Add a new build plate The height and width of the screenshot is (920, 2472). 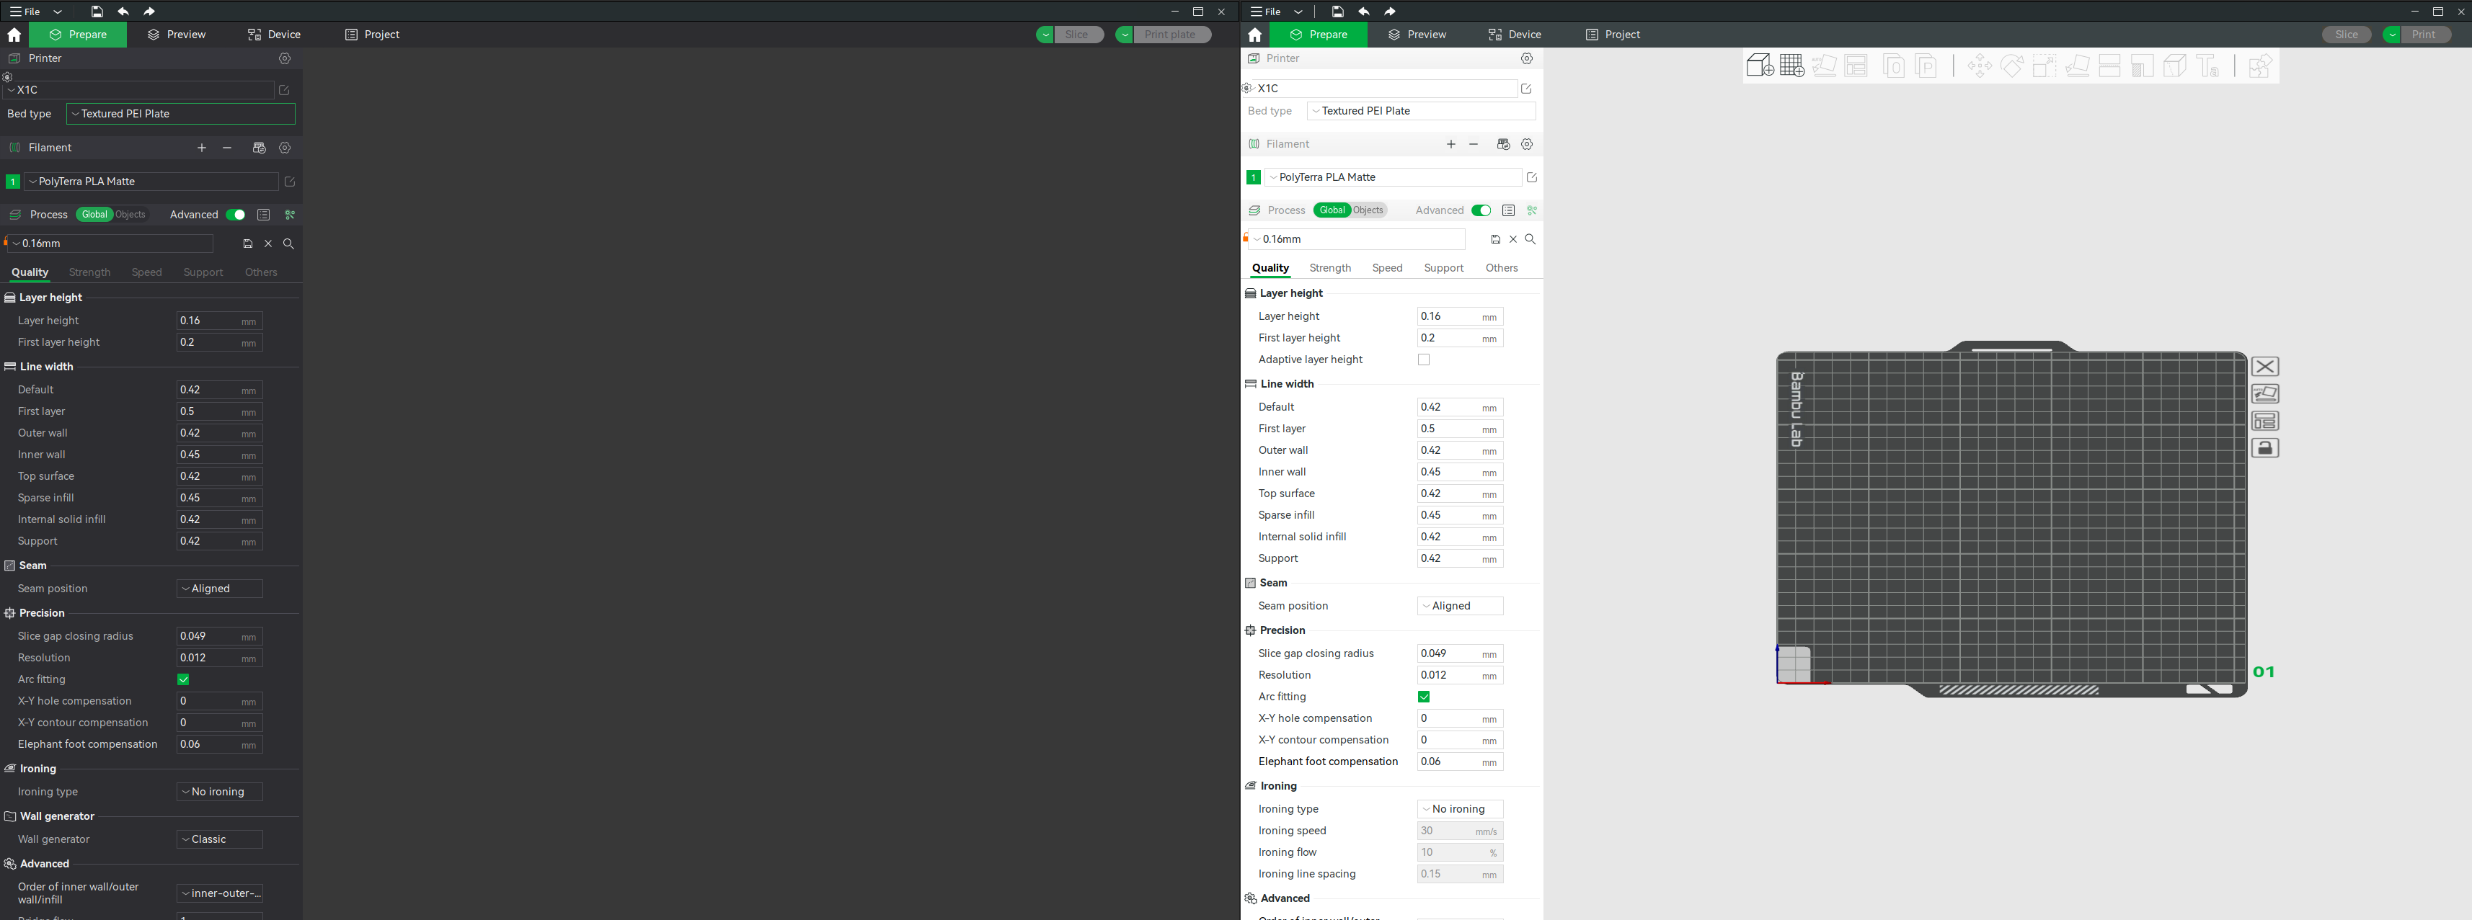point(1791,66)
